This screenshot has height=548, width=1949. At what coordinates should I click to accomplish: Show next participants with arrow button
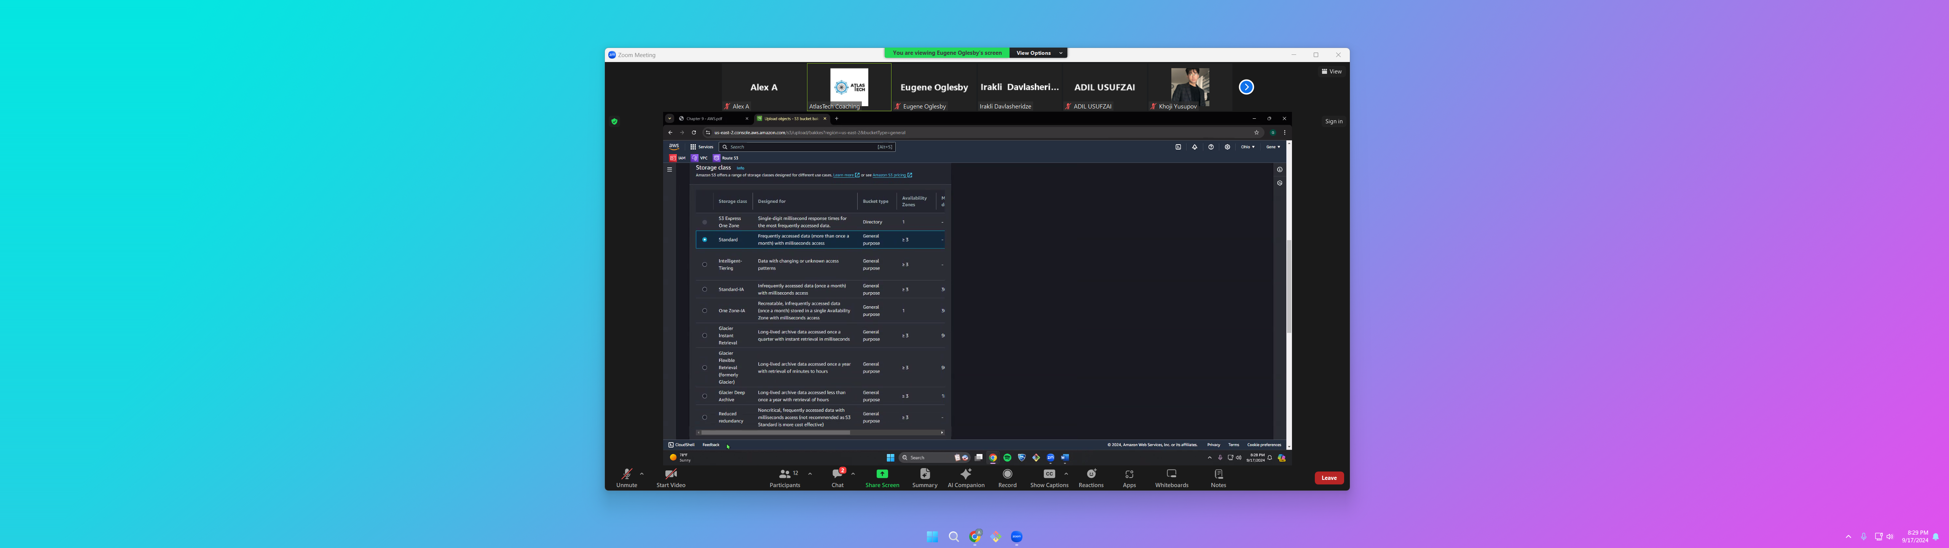tap(1246, 87)
